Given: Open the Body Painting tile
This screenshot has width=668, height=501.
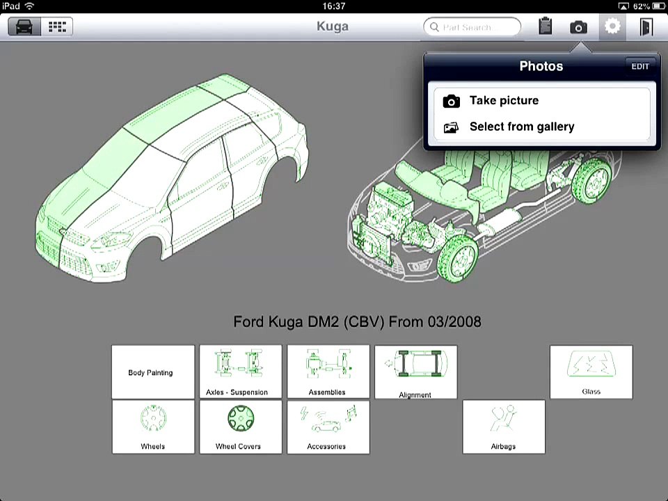Looking at the screenshot, I should (153, 372).
